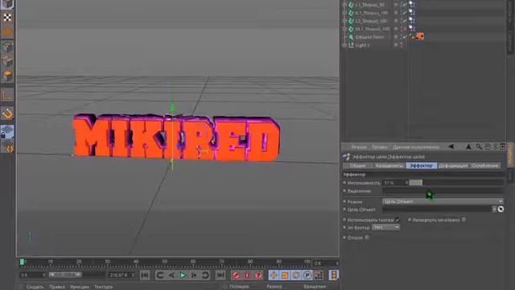Open the target object mode dropdown
The image size is (515, 290).
(x=443, y=201)
